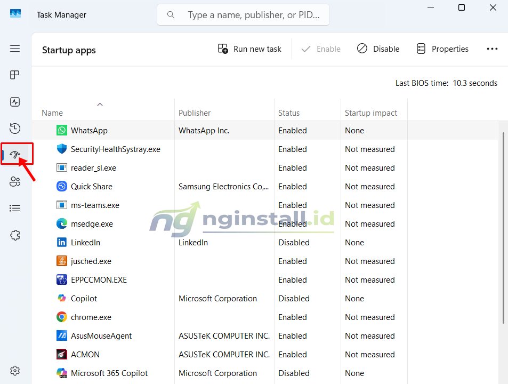Image resolution: width=508 pixels, height=384 pixels.
Task: Click the Quick Share icon
Action: coord(61,186)
